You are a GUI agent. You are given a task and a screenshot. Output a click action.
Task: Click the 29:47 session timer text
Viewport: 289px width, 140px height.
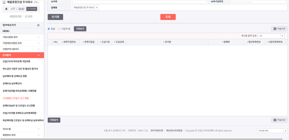[21, 9]
